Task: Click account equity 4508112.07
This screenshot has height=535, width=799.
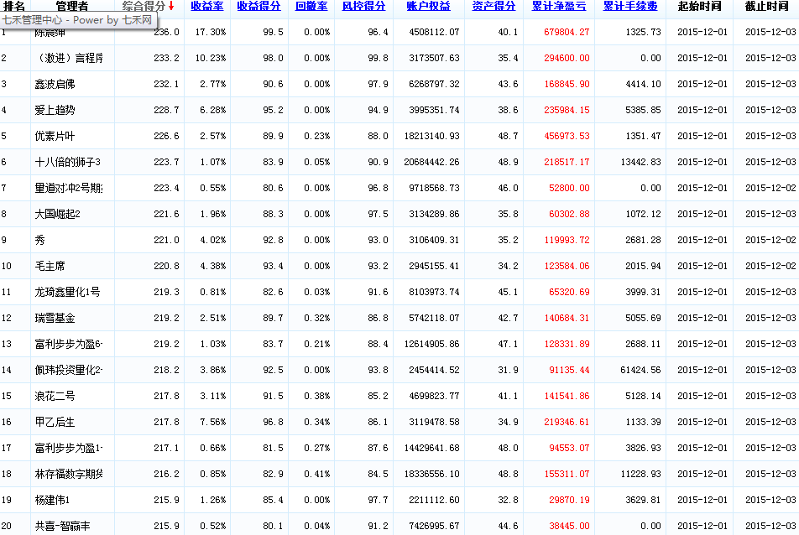Action: click(x=434, y=32)
